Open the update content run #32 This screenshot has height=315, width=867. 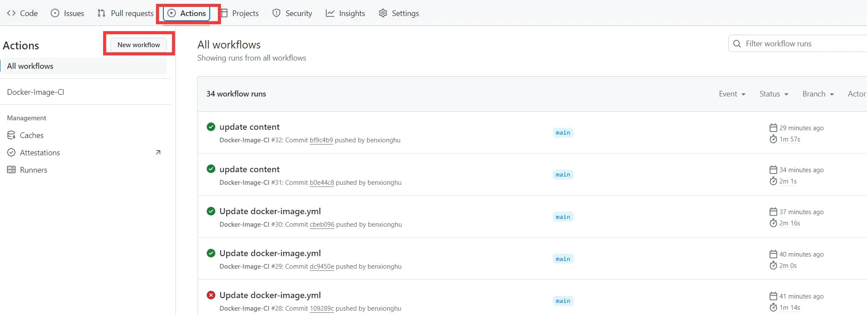[250, 127]
